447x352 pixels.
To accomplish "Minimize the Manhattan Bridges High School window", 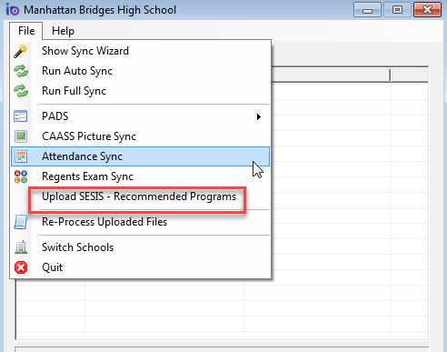I will [x=367, y=10].
